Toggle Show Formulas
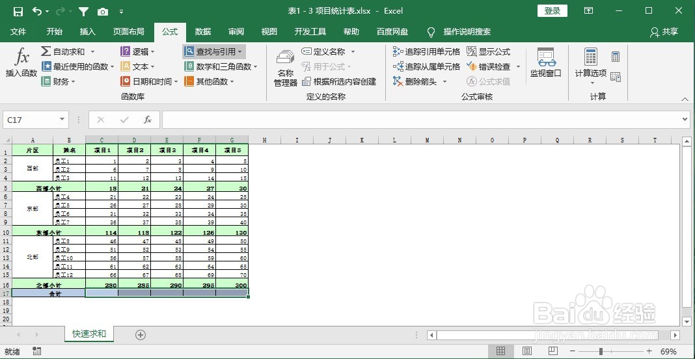The height and width of the screenshot is (359, 695). point(489,52)
